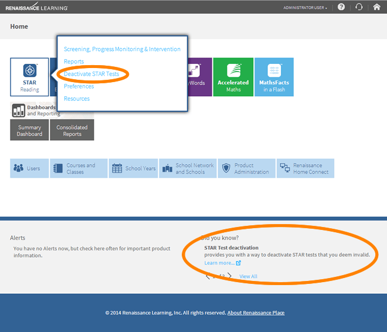The image size is (387, 332).
Task: Click the Users people icon
Action: pos(19,168)
